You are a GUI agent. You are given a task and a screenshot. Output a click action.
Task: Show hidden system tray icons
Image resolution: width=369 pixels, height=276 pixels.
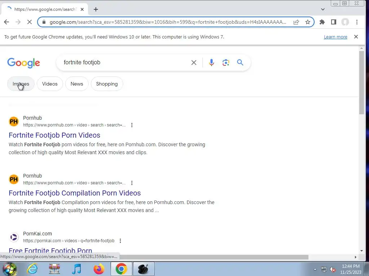(x=315, y=269)
